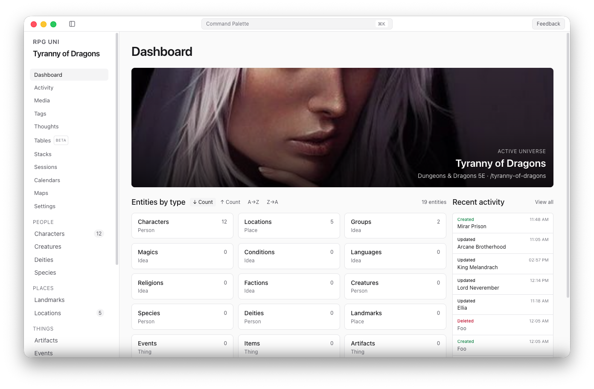Sort entities Z→A
This screenshot has width=594, height=389.
272,202
